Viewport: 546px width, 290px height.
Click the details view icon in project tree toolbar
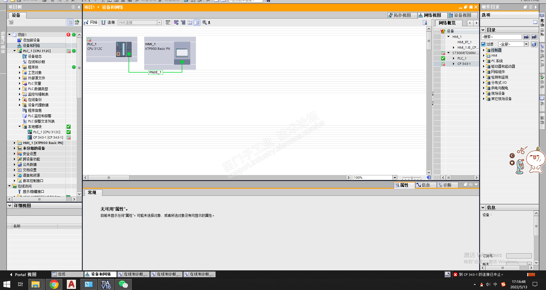[x=70, y=22]
